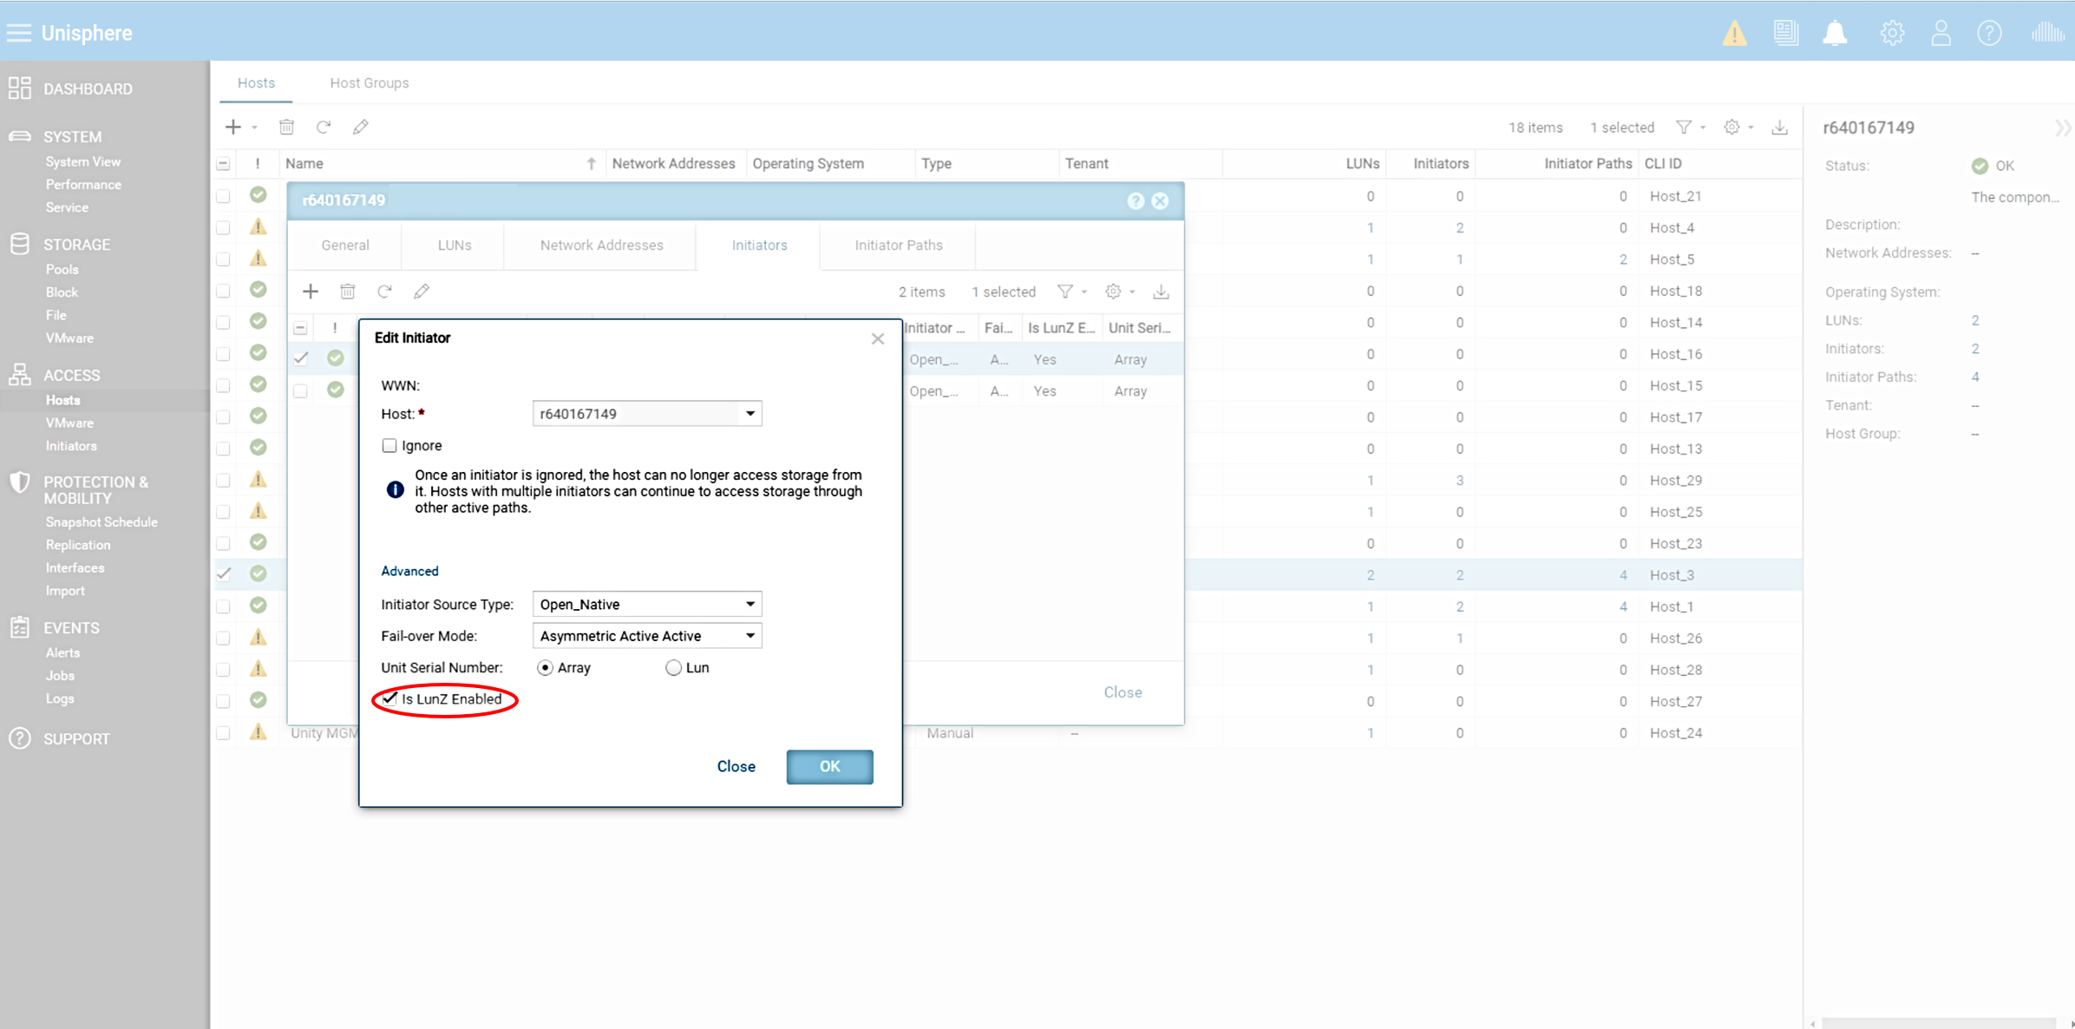The image size is (2075, 1029).
Task: Open the warning triangle status in header
Action: point(1734,34)
